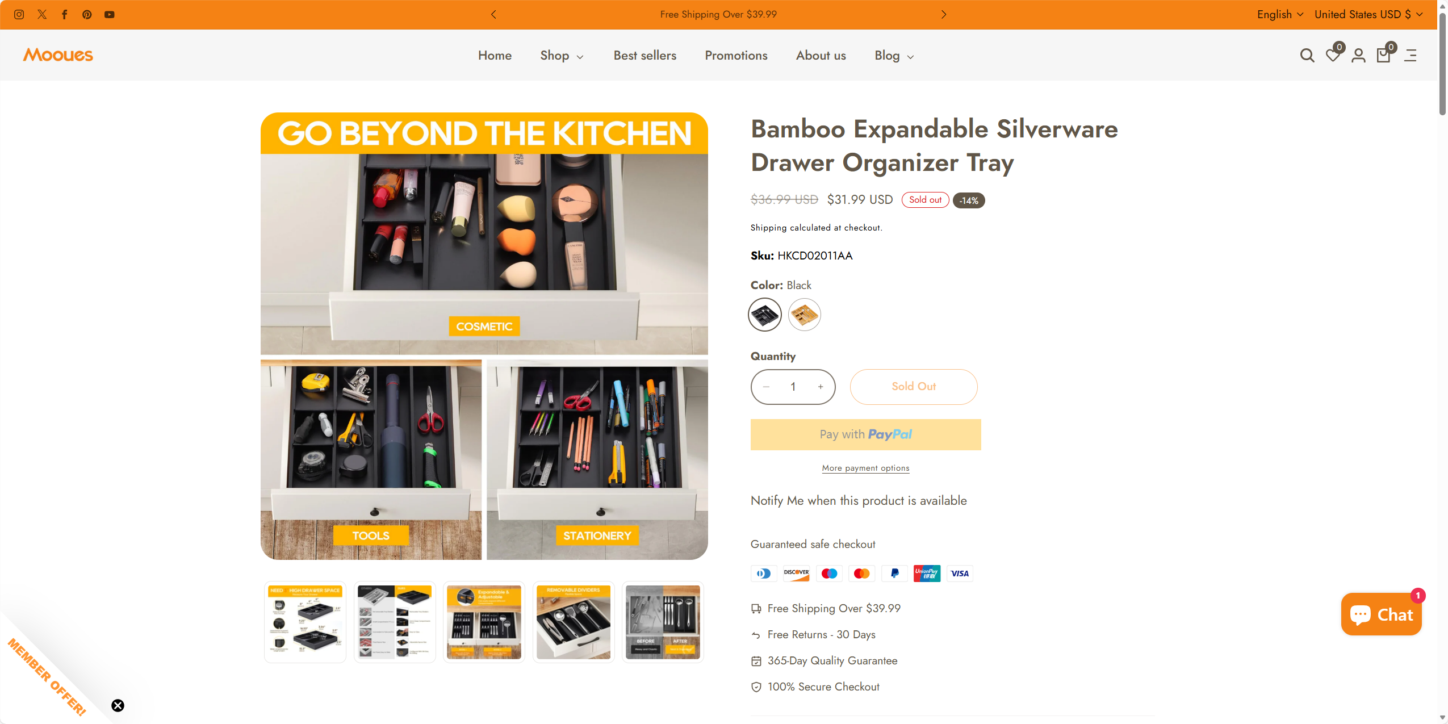1448x724 pixels.
Task: Expand the Shop menu dropdown
Action: [x=562, y=56]
